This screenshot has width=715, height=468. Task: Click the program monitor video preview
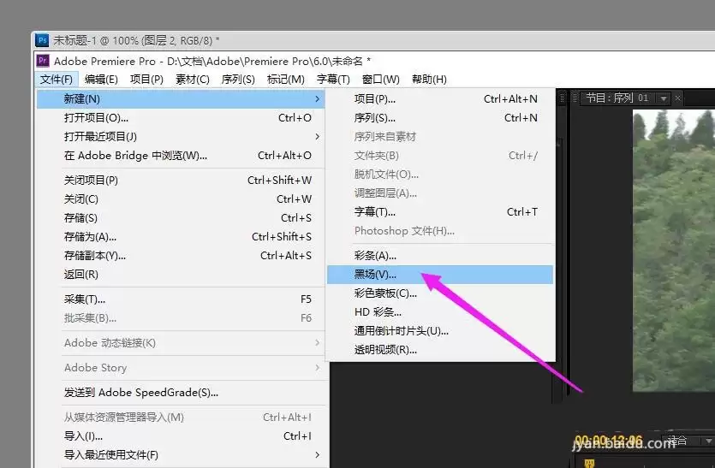[x=674, y=250]
